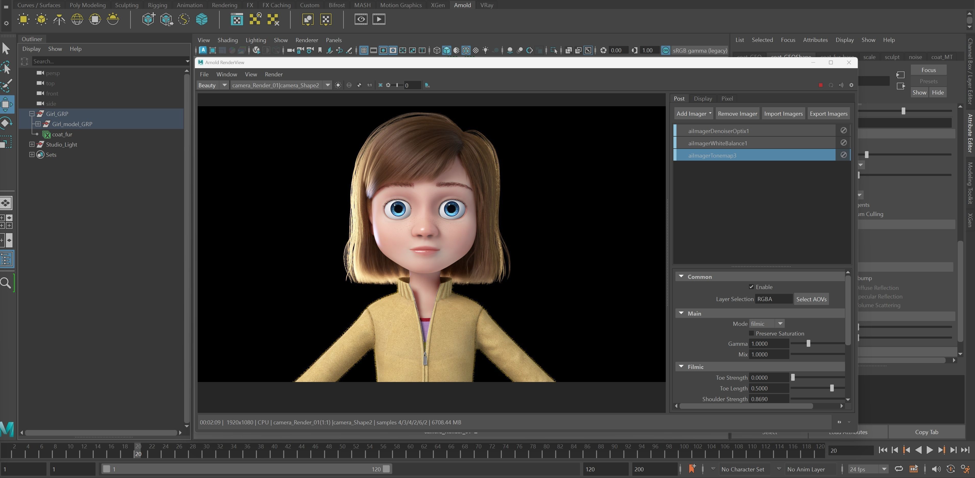Click the 1:1 real size icon in RenderView

pyautogui.click(x=370, y=85)
